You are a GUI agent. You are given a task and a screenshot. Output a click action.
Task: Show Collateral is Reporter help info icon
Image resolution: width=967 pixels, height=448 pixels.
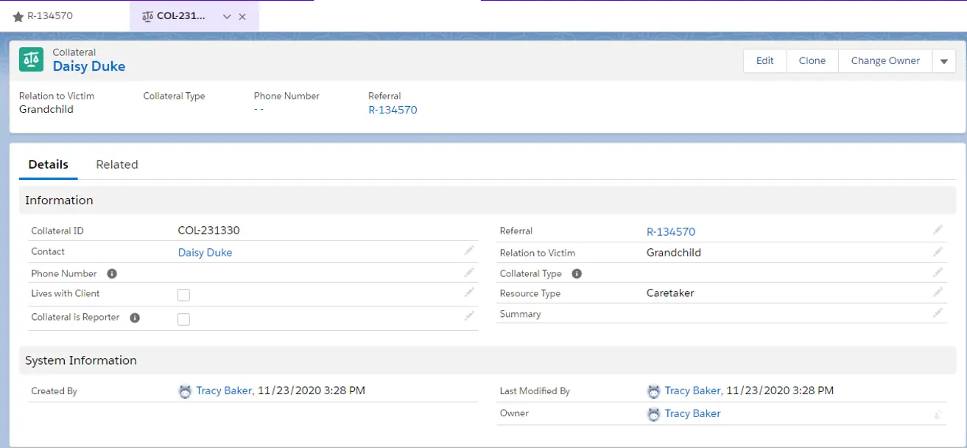coord(135,318)
